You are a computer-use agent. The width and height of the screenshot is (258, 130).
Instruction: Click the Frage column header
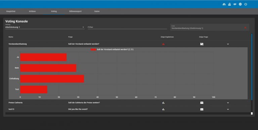tap(71, 37)
